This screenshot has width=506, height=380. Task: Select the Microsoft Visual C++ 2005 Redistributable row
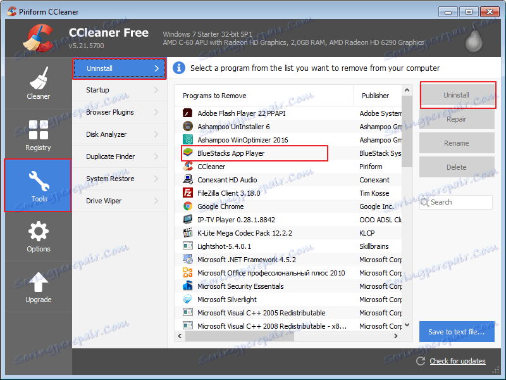(x=288, y=313)
